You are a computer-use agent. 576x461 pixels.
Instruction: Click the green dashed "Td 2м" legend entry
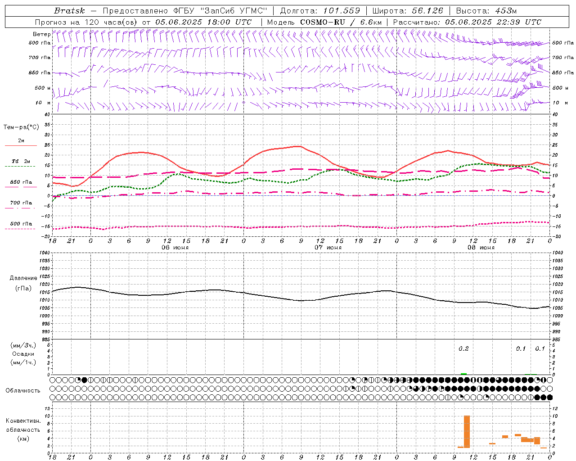(21, 163)
